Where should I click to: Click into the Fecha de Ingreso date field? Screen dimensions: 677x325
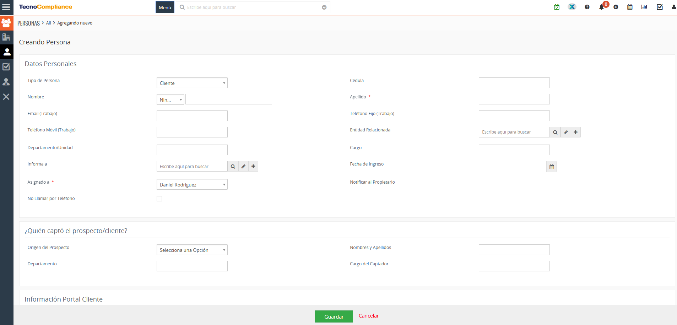[x=513, y=167]
